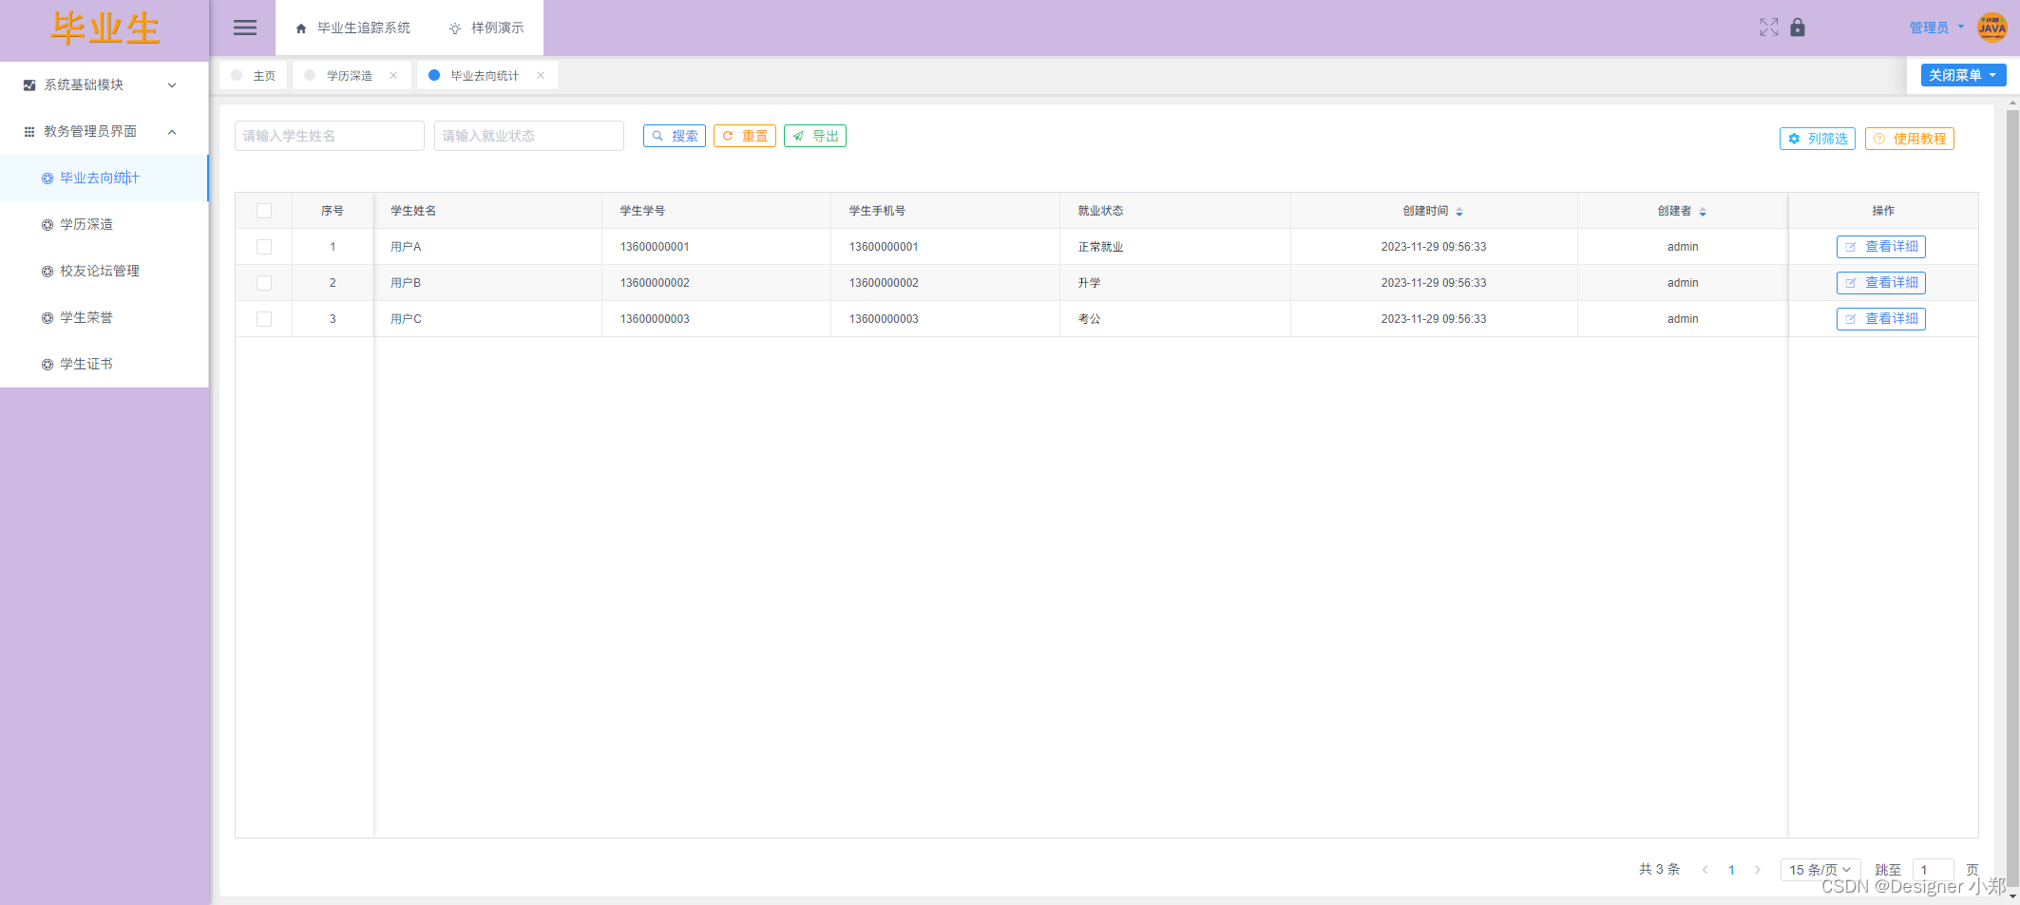Screen dimensions: 2020x905
Task: Click the 重置 reset button
Action: pos(745,136)
